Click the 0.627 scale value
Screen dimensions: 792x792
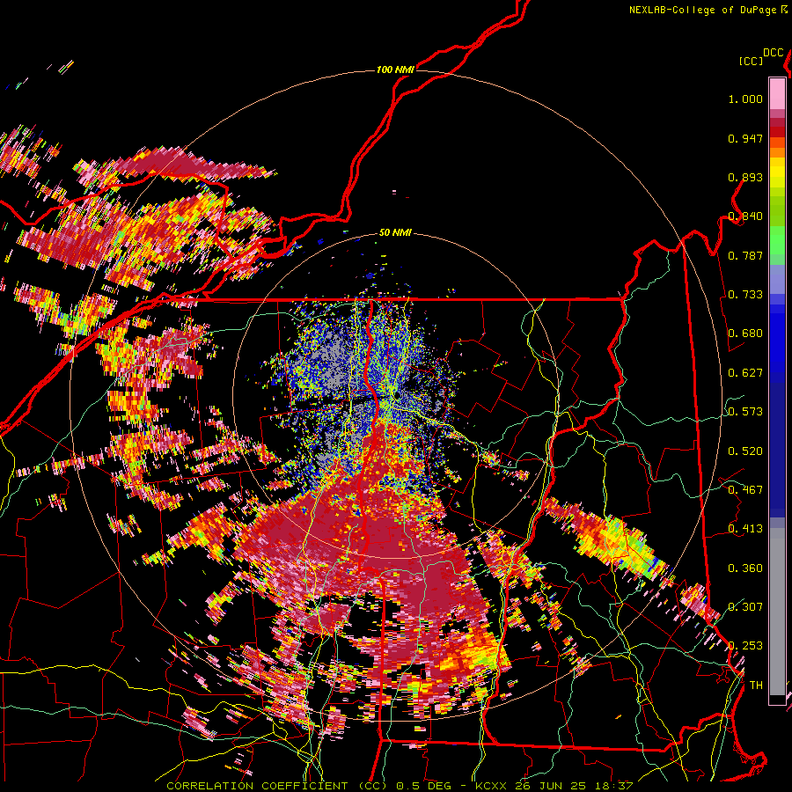tap(745, 373)
